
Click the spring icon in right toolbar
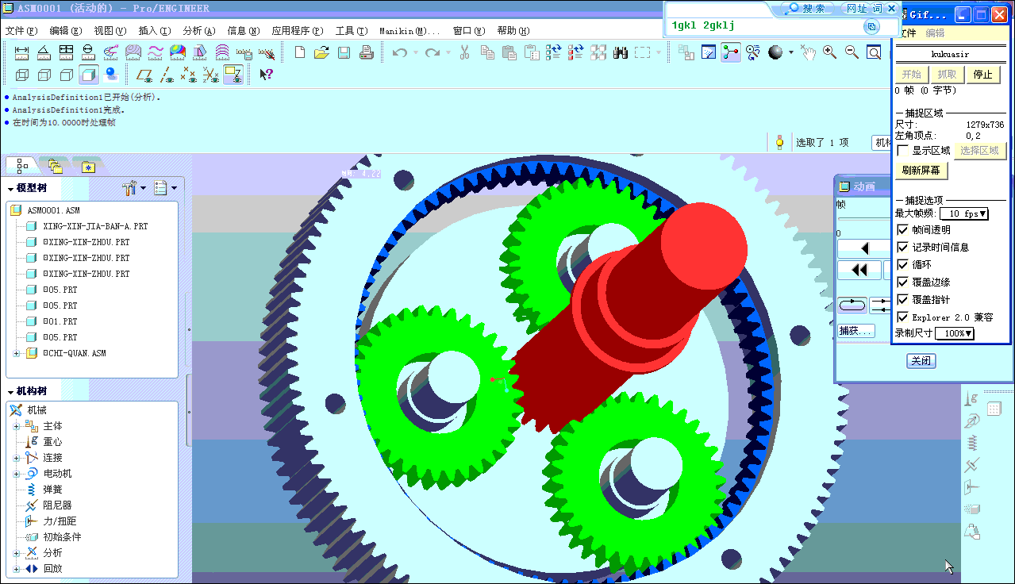pyautogui.click(x=971, y=443)
